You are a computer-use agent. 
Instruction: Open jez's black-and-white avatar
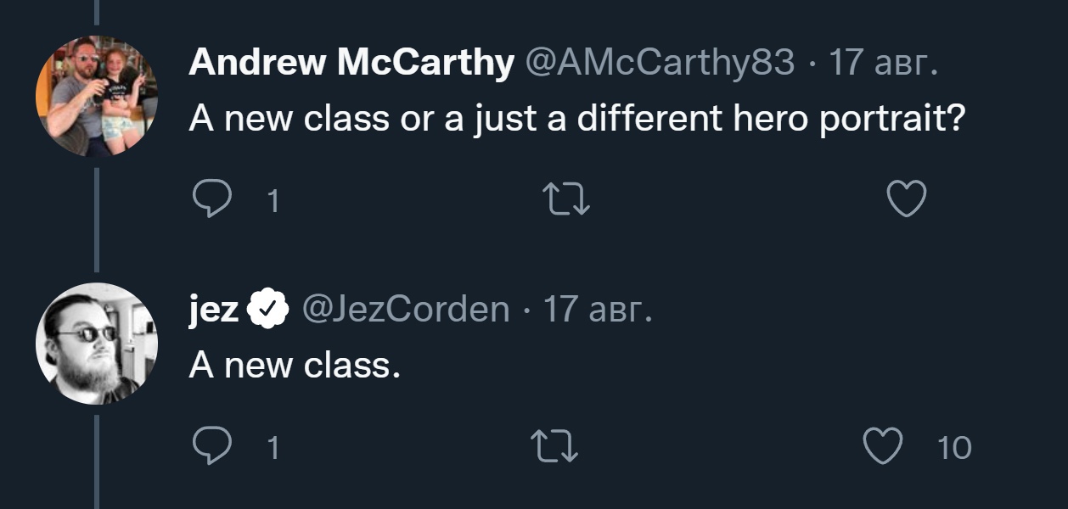point(97,344)
